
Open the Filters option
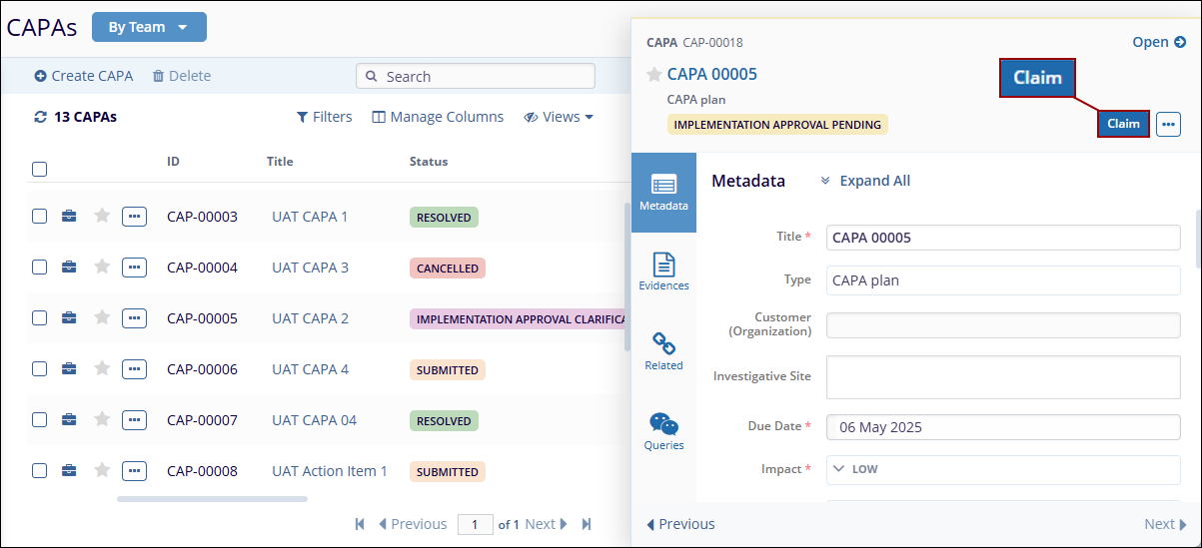pyautogui.click(x=324, y=117)
